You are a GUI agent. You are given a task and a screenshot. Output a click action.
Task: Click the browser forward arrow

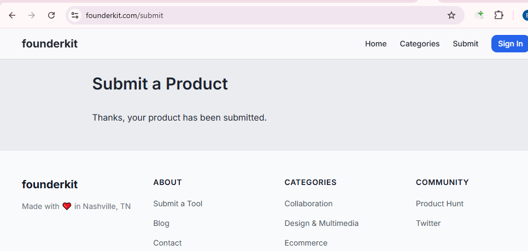tap(32, 15)
